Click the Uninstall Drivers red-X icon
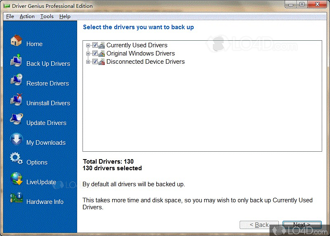This screenshot has width=330, height=236. [x=16, y=99]
